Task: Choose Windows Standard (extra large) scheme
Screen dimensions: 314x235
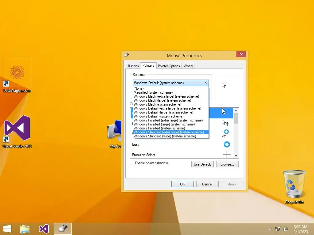Action: click(170, 132)
